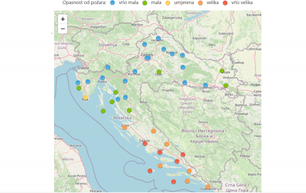
Task: Click the Zagreb city label on map
Action: [x=147, y=55]
